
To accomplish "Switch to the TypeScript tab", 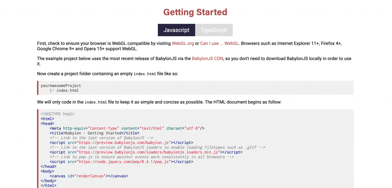I will tap(214, 30).
